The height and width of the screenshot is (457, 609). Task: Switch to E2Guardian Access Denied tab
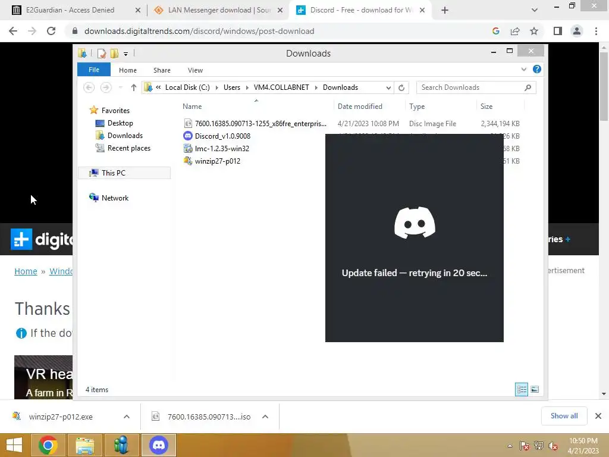tap(70, 10)
